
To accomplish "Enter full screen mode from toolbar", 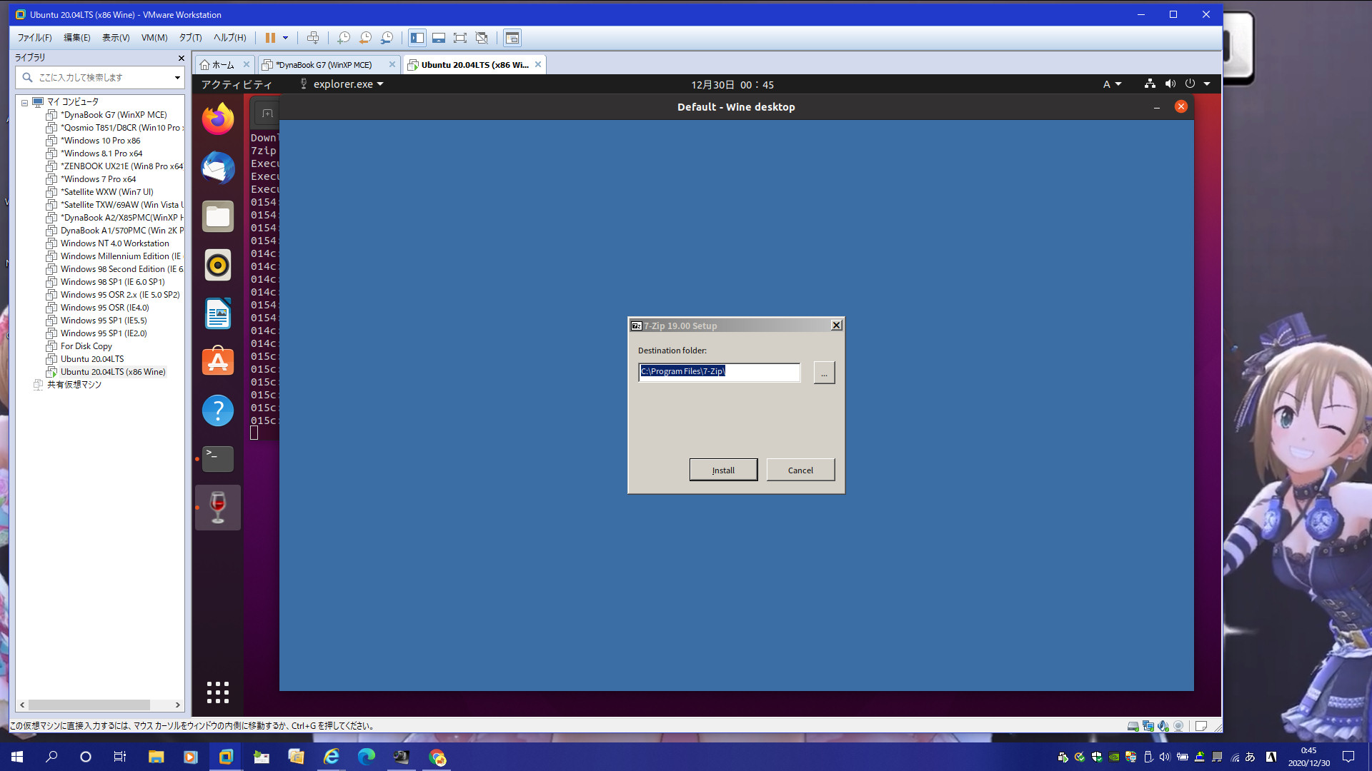I will coord(460,38).
